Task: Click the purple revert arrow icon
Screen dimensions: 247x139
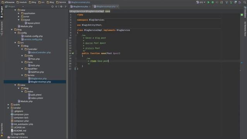Action: click(x=240, y=2)
